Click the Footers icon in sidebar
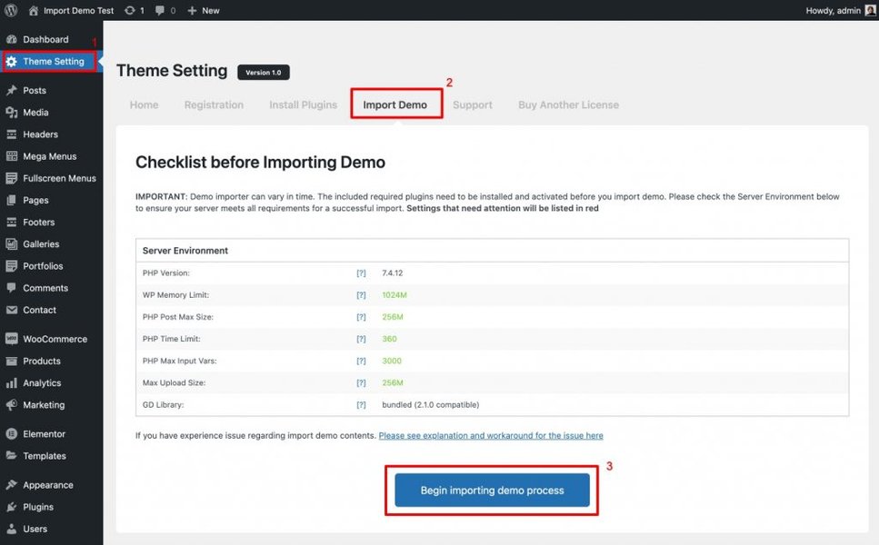Screen dimensions: 879x545 pyautogui.click(x=11, y=223)
